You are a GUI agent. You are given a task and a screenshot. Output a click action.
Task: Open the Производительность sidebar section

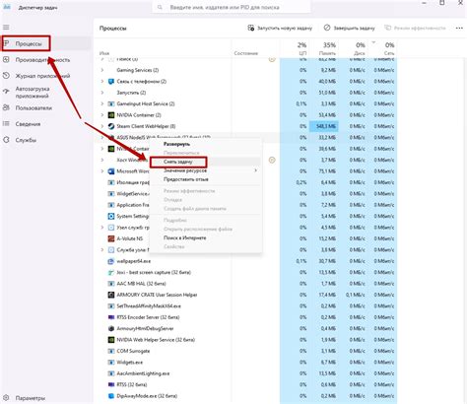click(x=42, y=60)
